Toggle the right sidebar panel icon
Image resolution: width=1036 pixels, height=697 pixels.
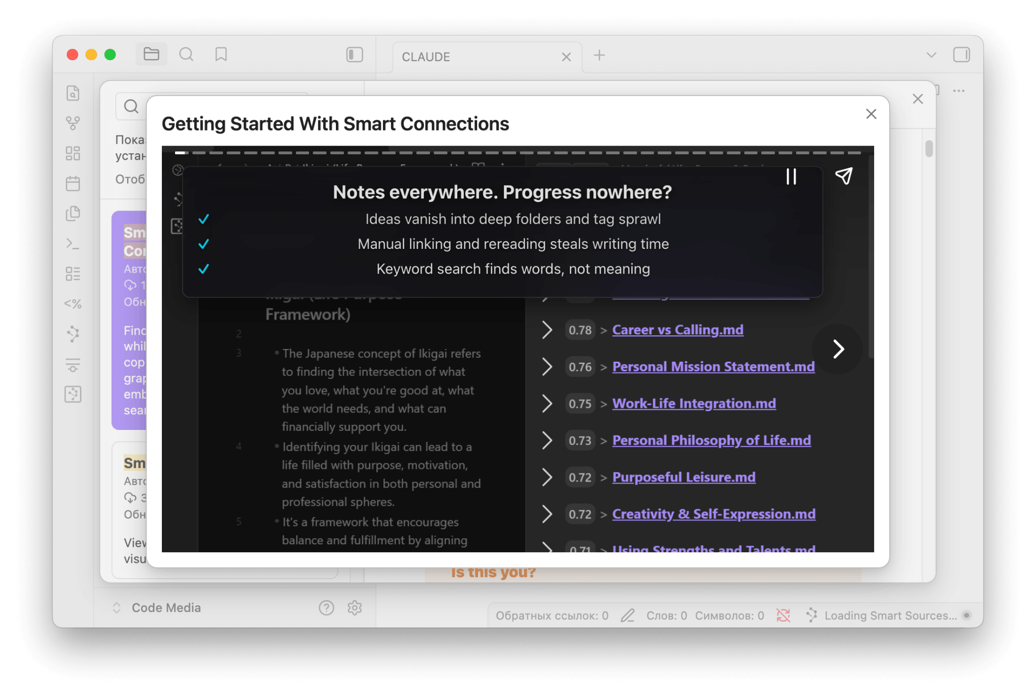coord(961,55)
